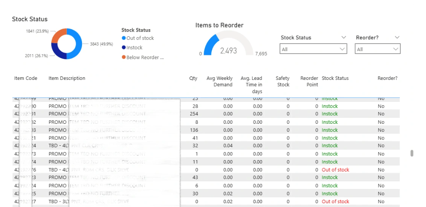This screenshot has height=207, width=426.
Task: Select Out of stock legend item
Action: click(138, 38)
